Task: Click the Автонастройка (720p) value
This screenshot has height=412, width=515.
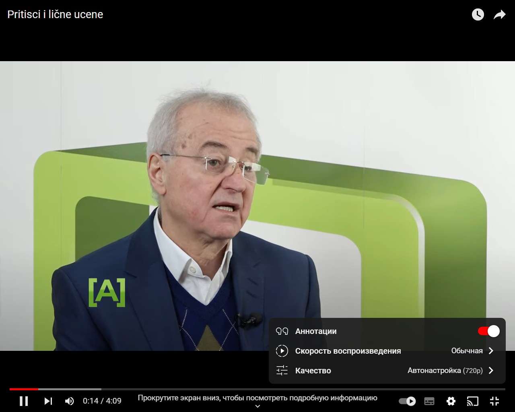Action: tap(445, 371)
